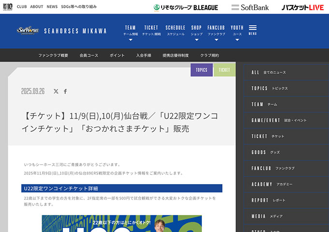This screenshot has width=329, height=232.
Task: Click the article date 2025.09.26
Action: point(33,91)
